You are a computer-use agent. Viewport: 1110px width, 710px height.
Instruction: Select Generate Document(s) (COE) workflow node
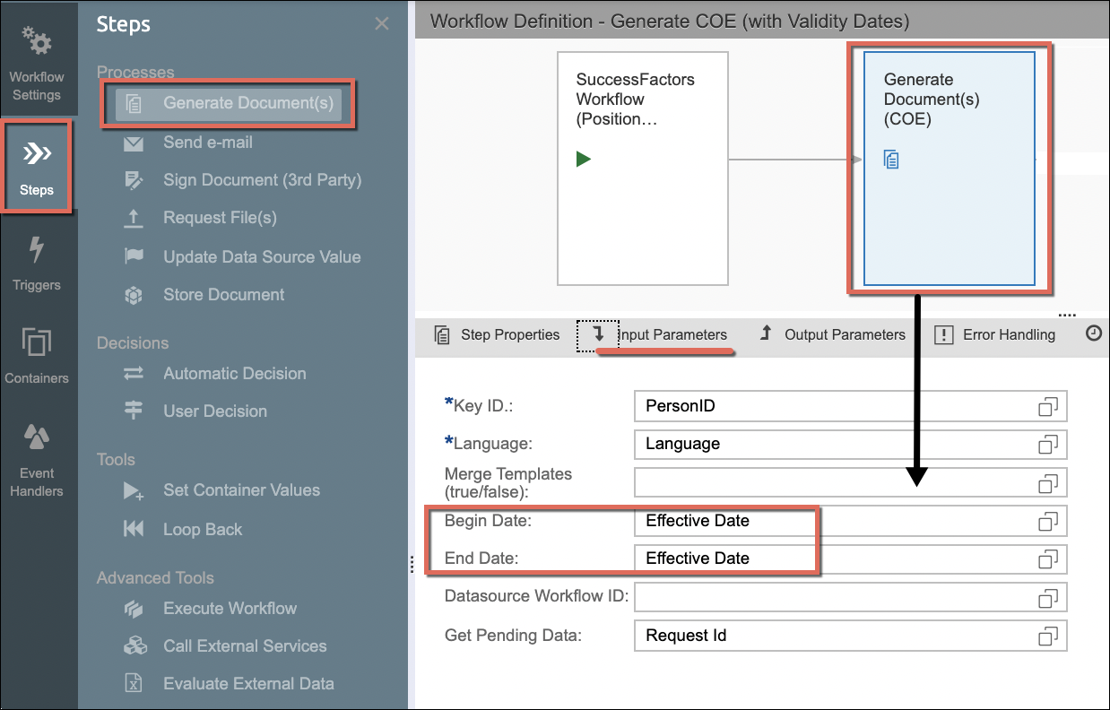click(950, 169)
